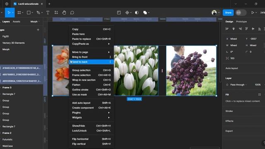Open the Boolean operations dropdown arrow
This screenshot has height=149, width=265.
[x=149, y=13]
